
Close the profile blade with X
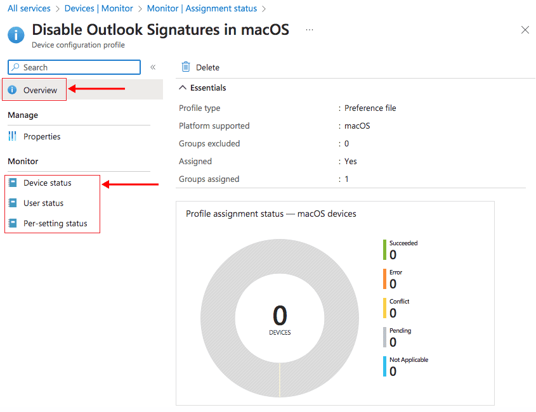tap(525, 30)
